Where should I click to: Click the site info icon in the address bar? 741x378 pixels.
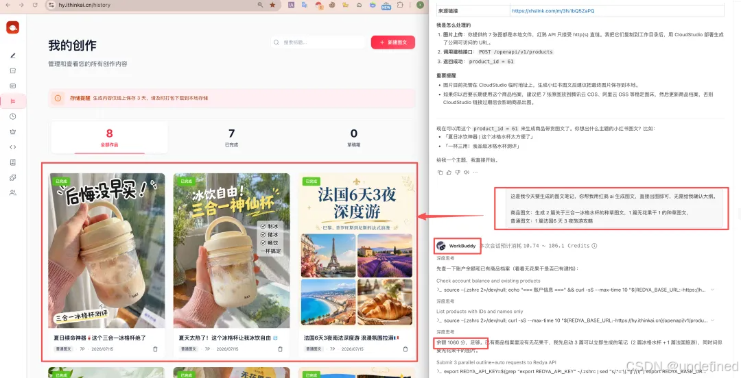pyautogui.click(x=51, y=5)
